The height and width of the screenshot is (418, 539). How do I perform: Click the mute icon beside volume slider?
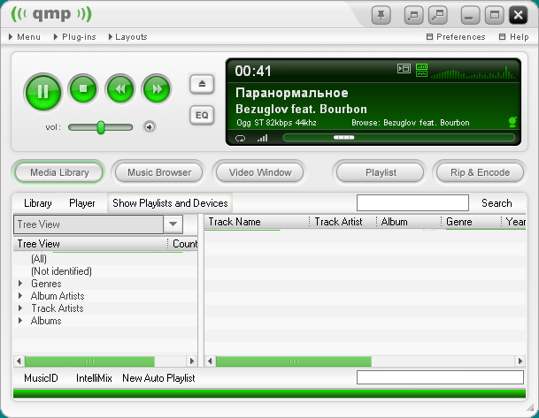pyautogui.click(x=149, y=127)
